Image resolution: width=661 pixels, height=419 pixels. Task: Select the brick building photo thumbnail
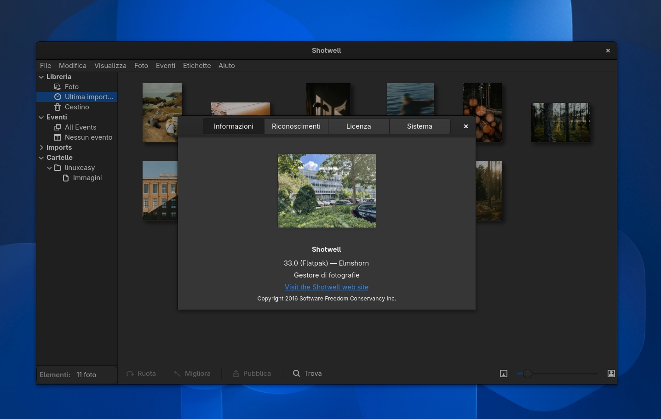click(160, 191)
